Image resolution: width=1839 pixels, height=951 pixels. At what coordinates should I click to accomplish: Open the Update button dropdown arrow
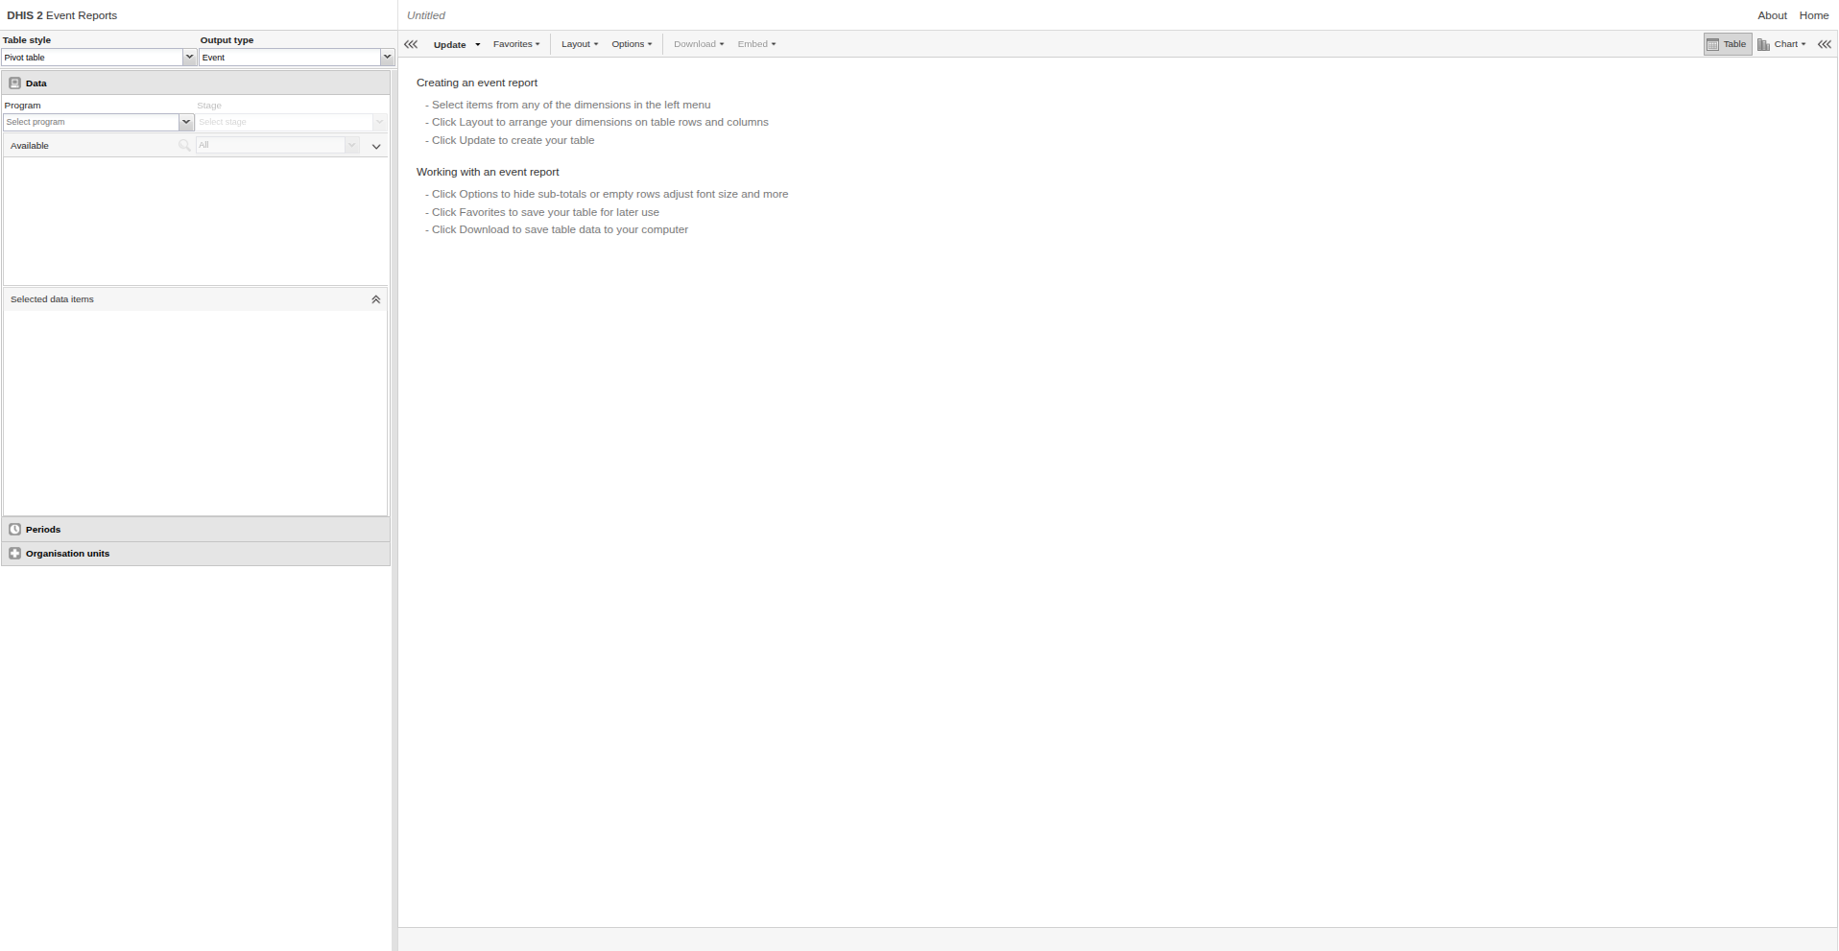(478, 45)
